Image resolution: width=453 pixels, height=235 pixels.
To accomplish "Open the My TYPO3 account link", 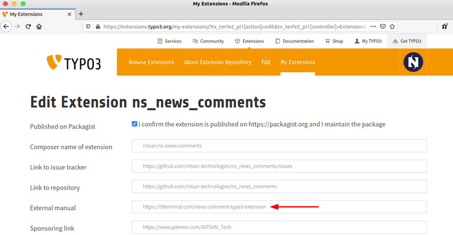I will click(x=368, y=41).
